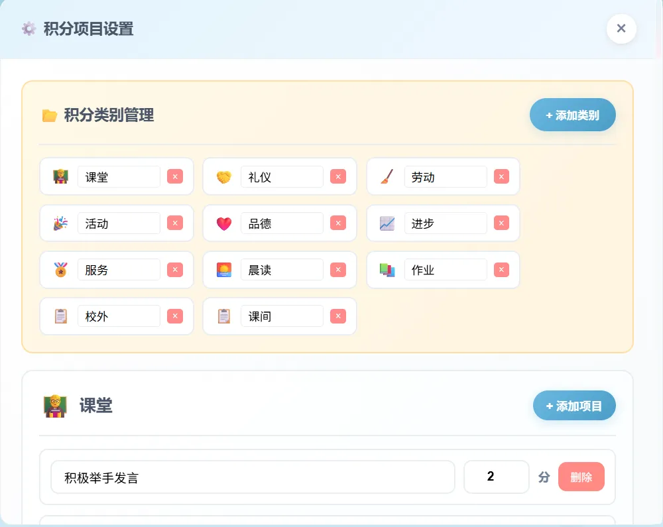Delete the 校外 category with red X
663x527 pixels.
tap(174, 316)
